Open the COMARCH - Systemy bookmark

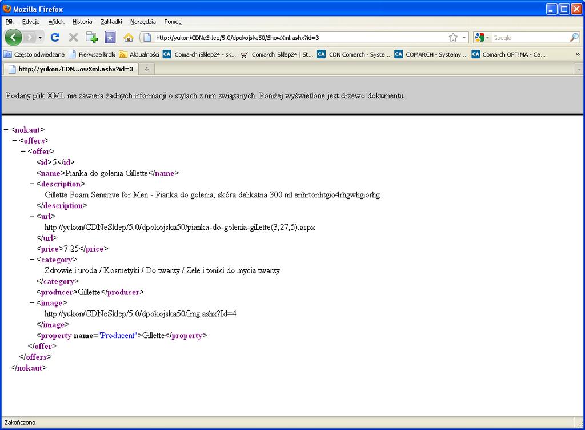(431, 54)
